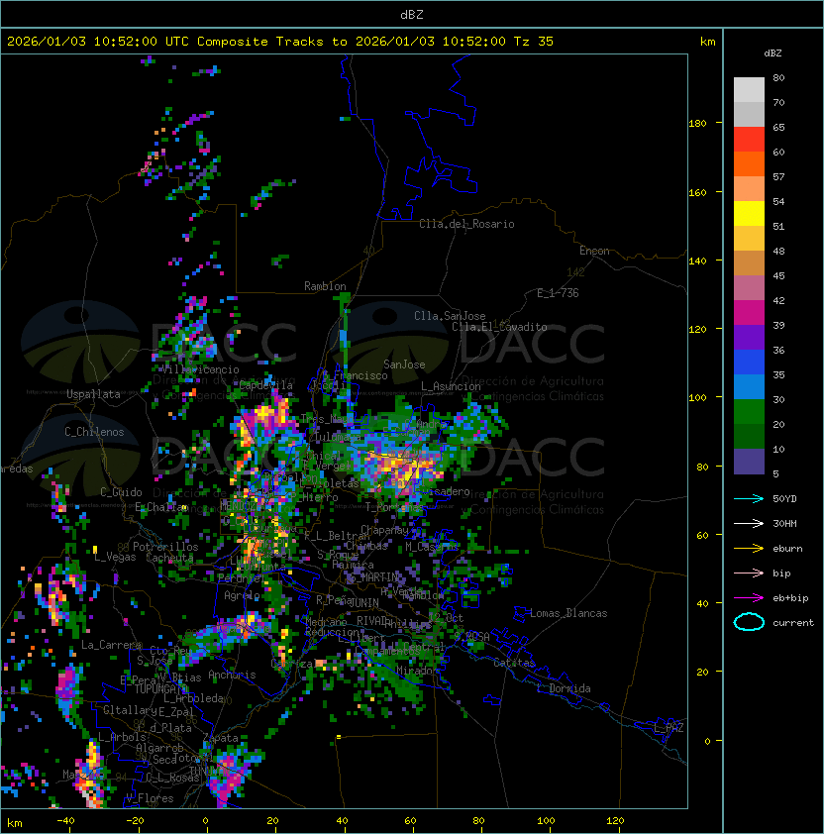Click the Potrerillos place label
Screen dimensions: 824x834
point(165,547)
